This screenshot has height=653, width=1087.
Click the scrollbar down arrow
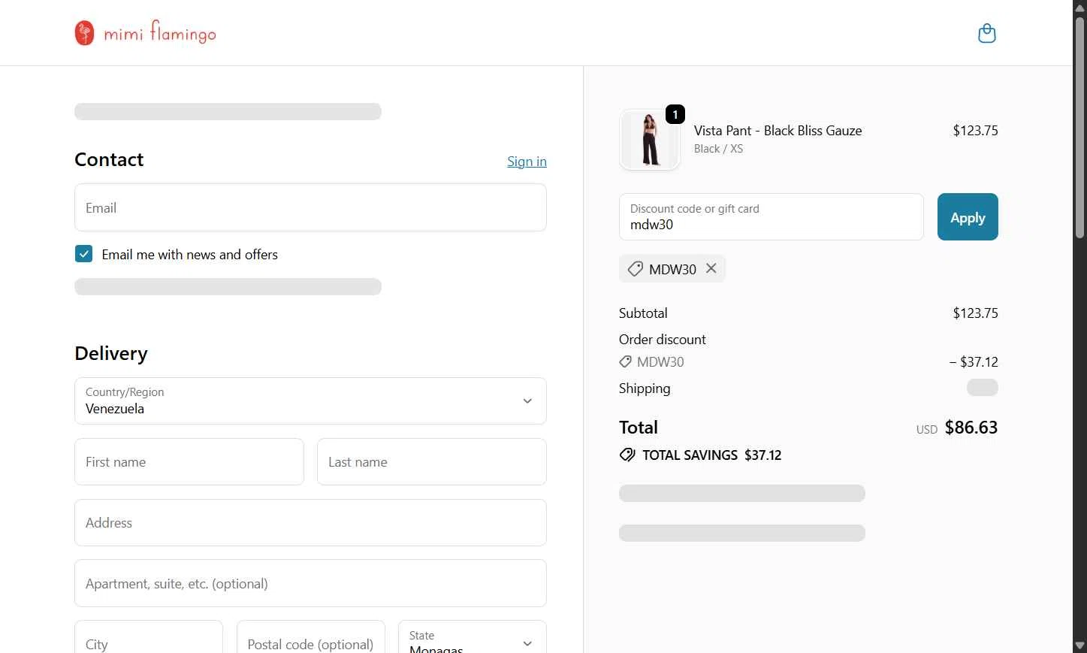tap(1079, 645)
